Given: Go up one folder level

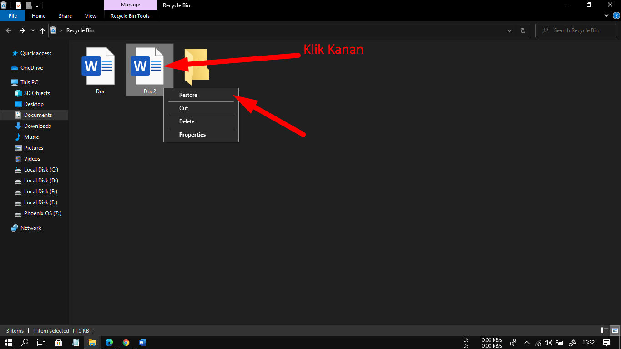Looking at the screenshot, I should pyautogui.click(x=42, y=30).
